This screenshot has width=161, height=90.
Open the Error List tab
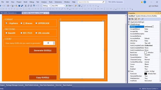[x=59, y=85]
